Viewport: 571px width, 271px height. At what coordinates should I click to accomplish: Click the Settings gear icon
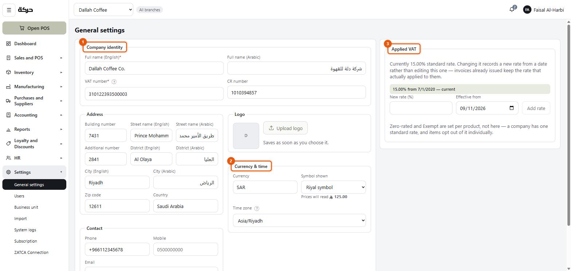click(8, 172)
